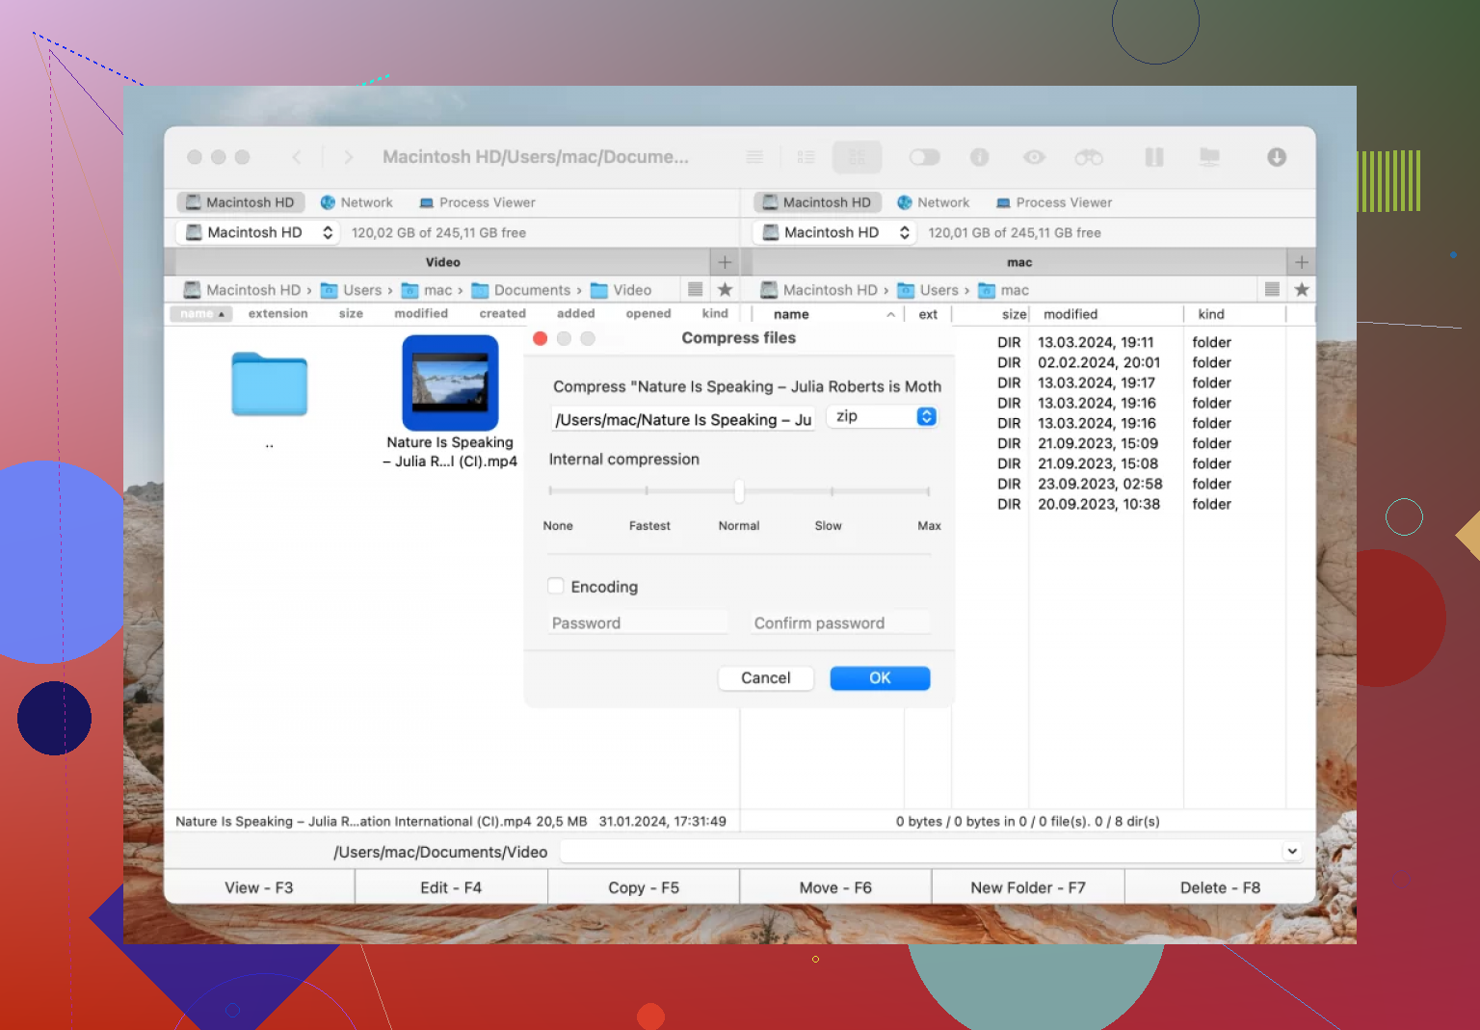Set the compression slider to the Max tick
Viewport: 1480px width, 1030px height.
coord(928,491)
